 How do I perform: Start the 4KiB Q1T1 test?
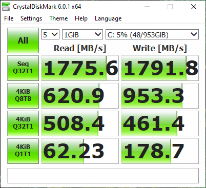tap(23, 151)
